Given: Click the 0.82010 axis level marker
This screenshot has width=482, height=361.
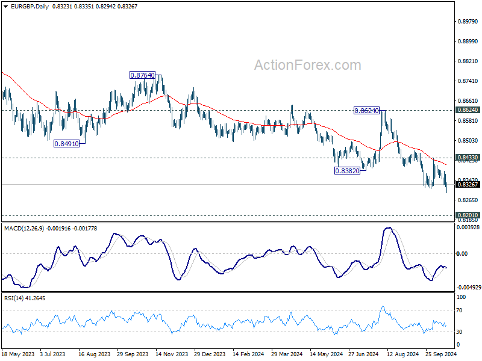Looking at the screenshot, I should pyautogui.click(x=468, y=215).
